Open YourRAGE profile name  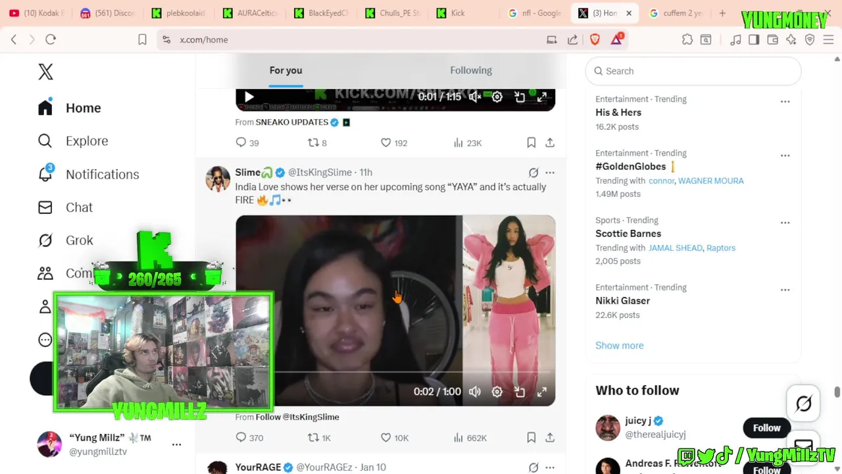coord(258,467)
